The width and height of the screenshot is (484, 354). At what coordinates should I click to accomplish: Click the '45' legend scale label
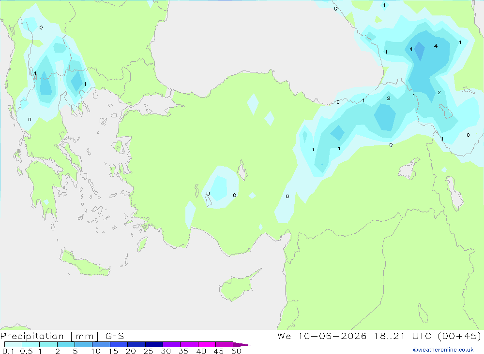pos(219,351)
